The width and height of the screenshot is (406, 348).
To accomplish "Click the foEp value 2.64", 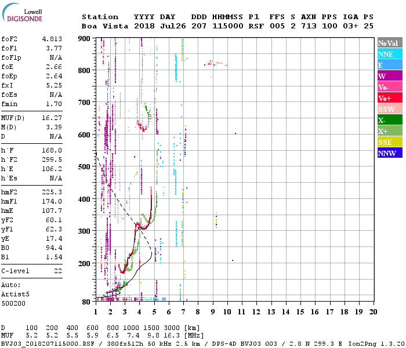I will (54, 76).
